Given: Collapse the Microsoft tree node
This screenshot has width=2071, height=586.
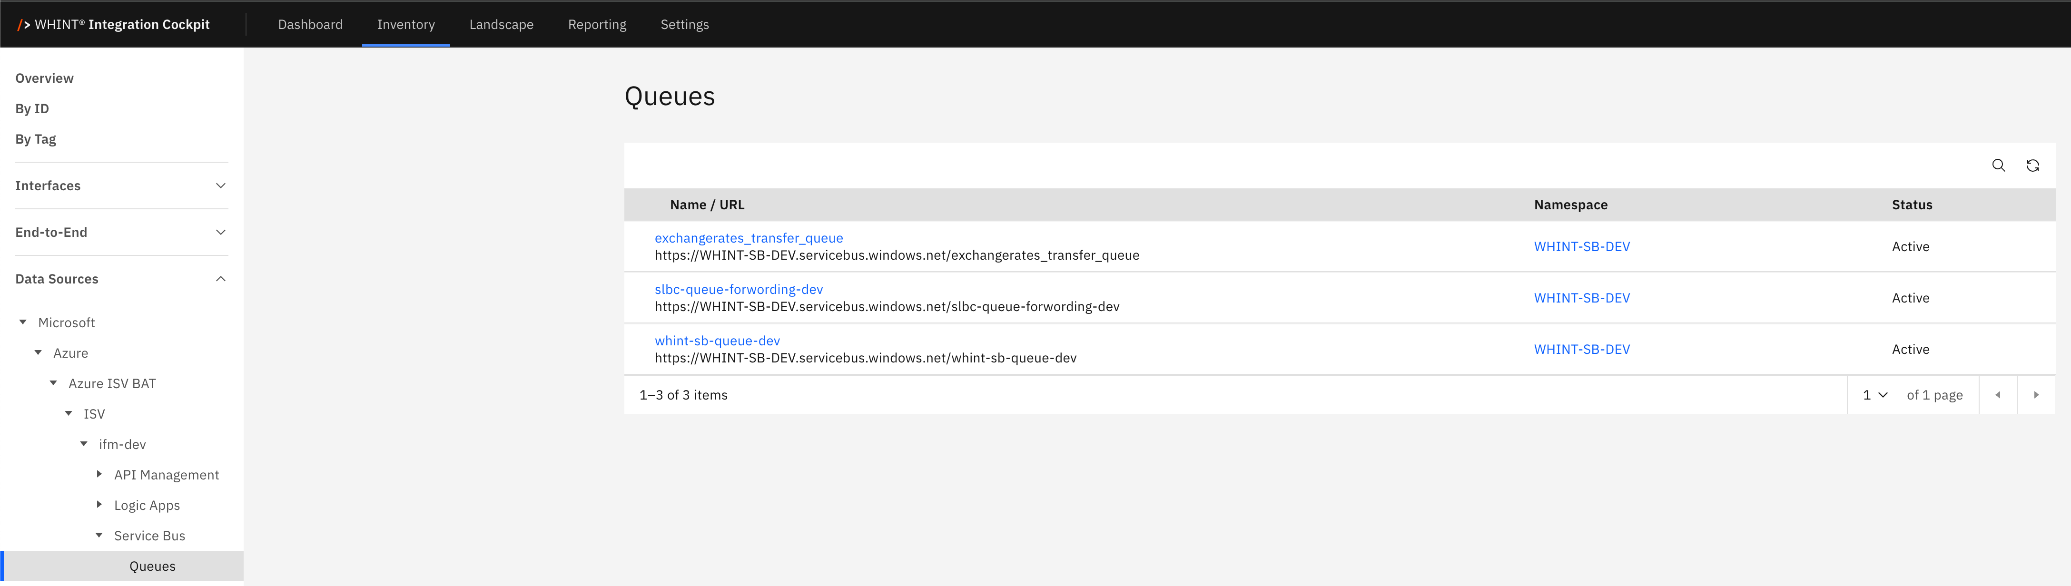Looking at the screenshot, I should pos(23,322).
